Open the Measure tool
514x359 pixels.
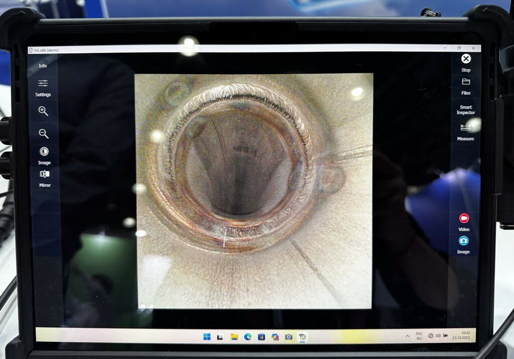point(465,128)
